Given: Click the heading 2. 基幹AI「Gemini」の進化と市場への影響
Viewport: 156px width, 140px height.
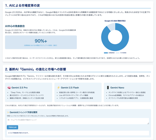Looking at the screenshot, I should (36, 69).
